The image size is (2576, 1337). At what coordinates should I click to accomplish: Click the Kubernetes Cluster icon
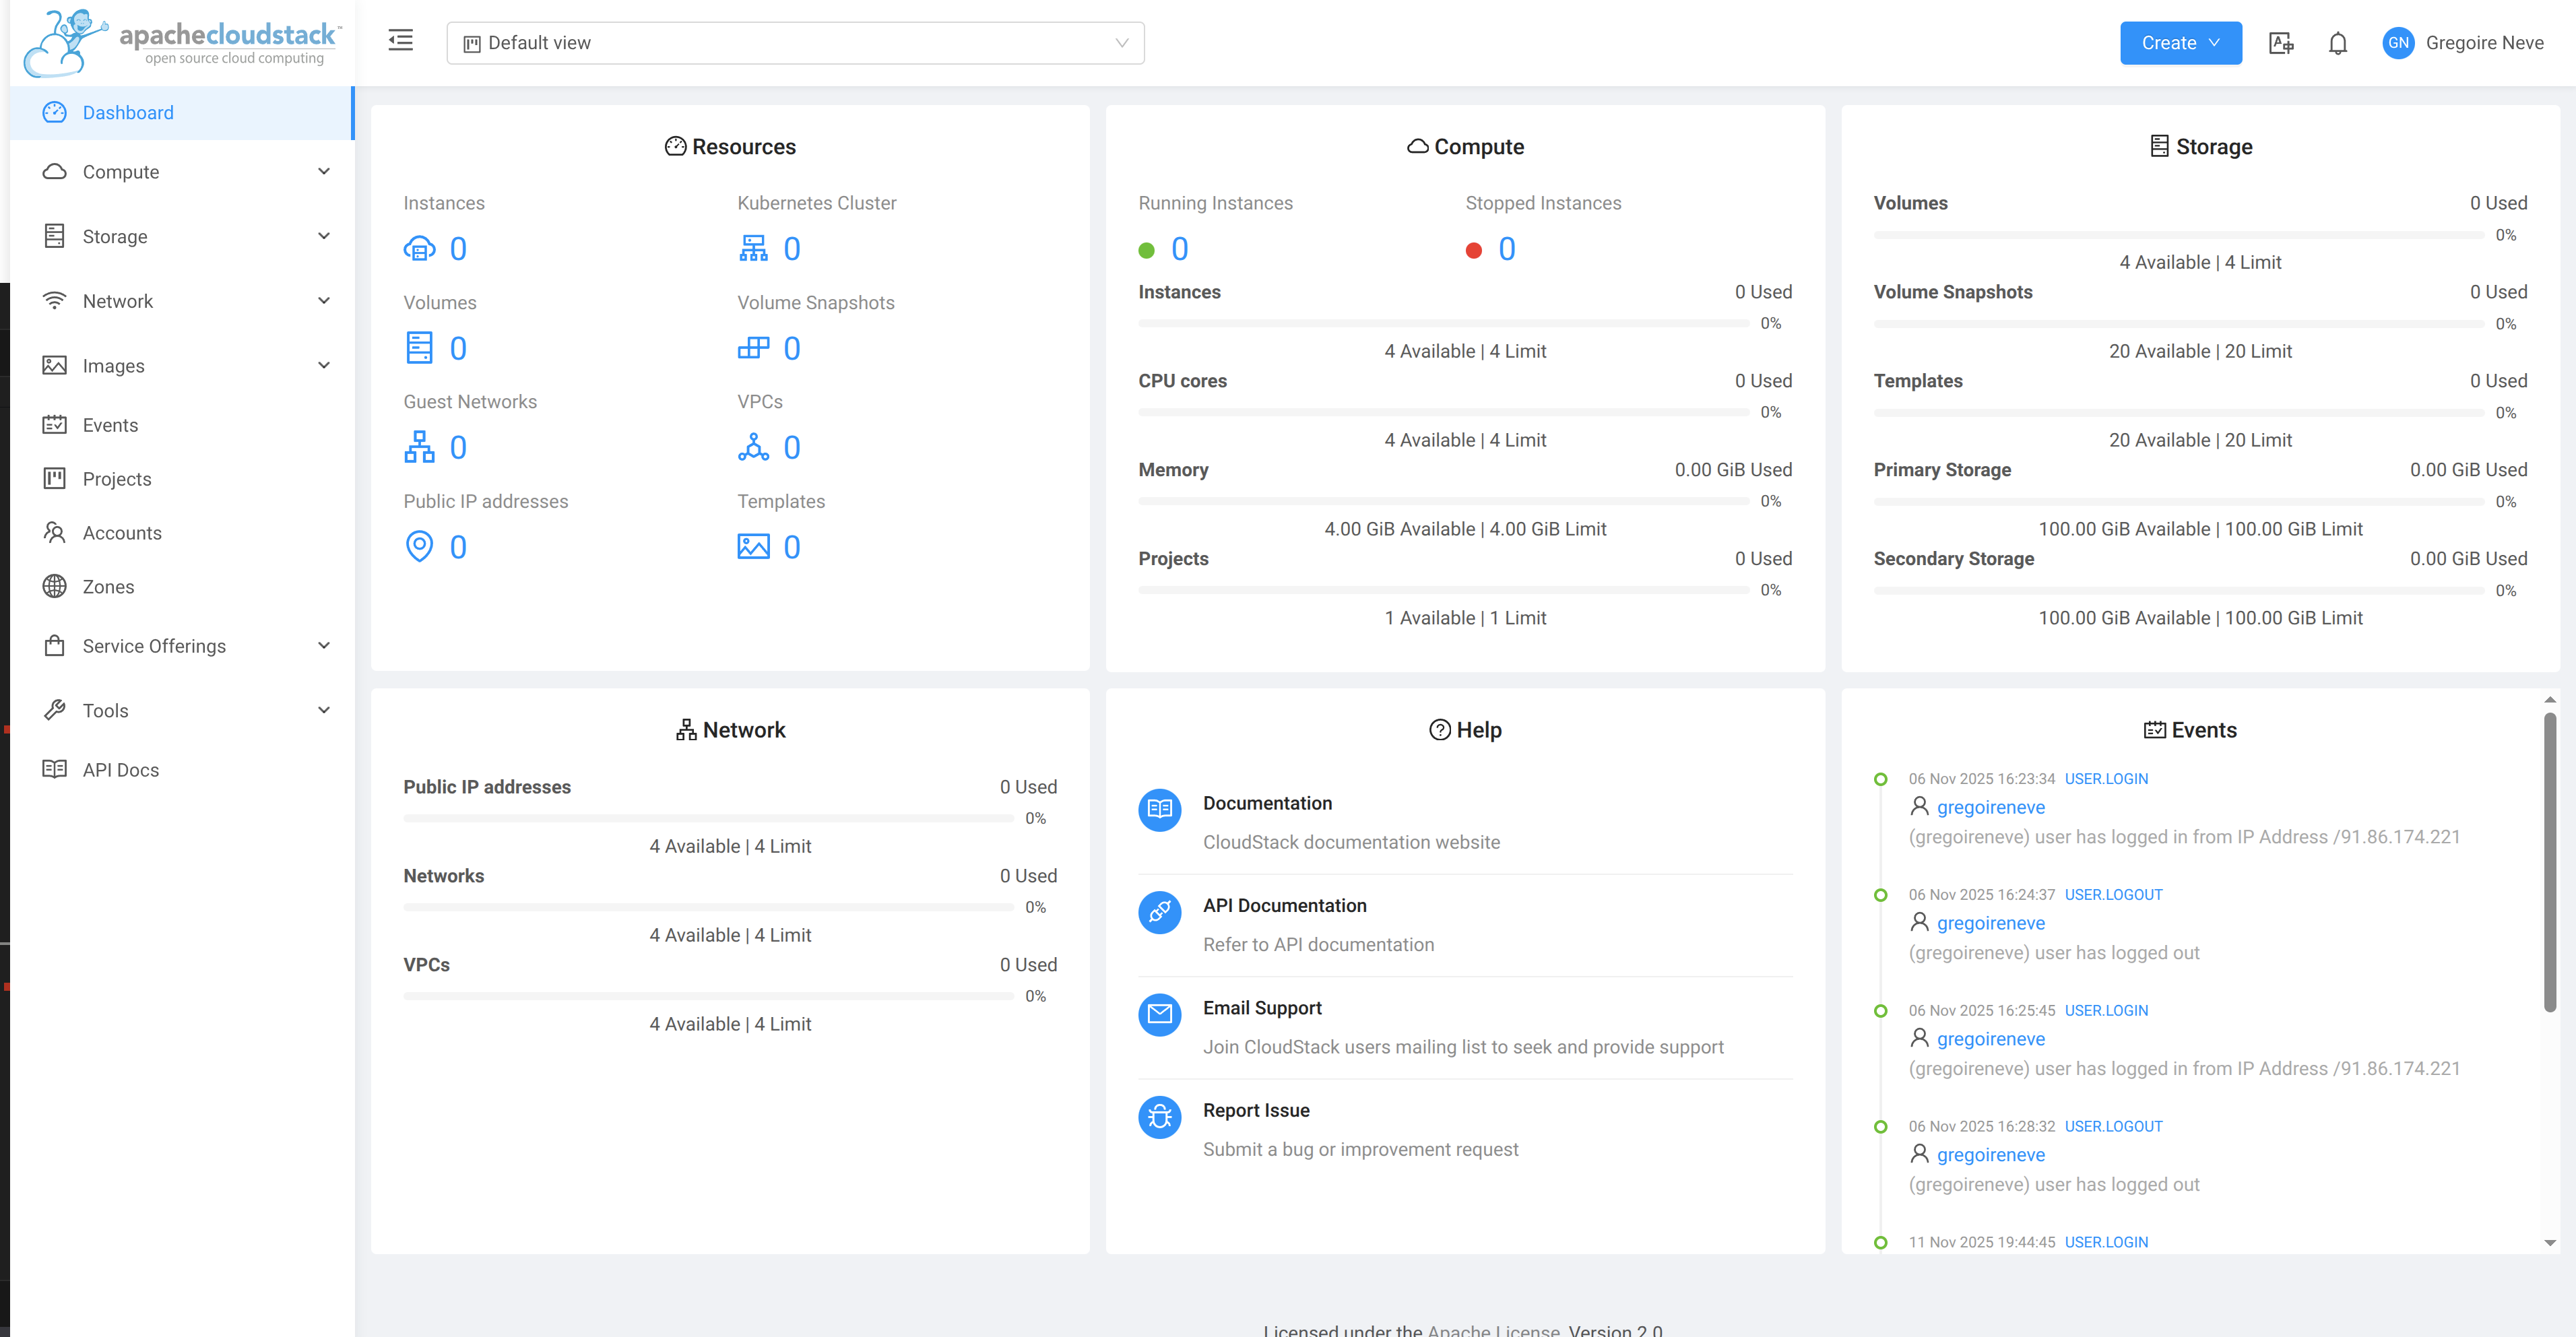coord(754,248)
